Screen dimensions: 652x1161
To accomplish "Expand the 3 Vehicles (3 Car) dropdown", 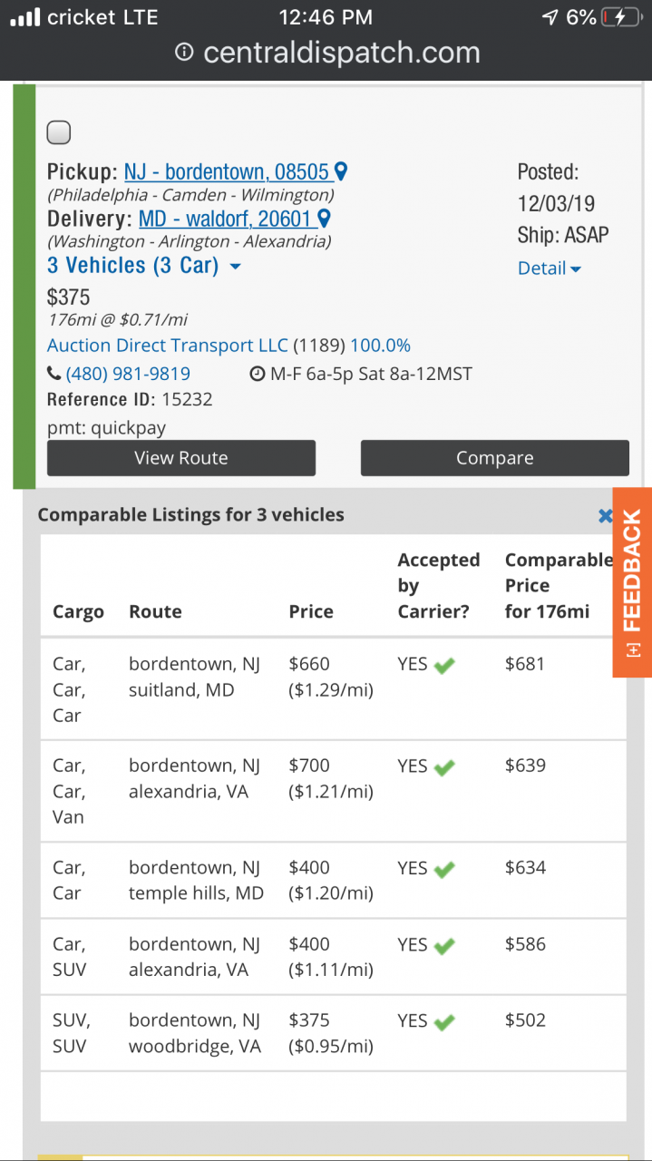I will pyautogui.click(x=144, y=266).
